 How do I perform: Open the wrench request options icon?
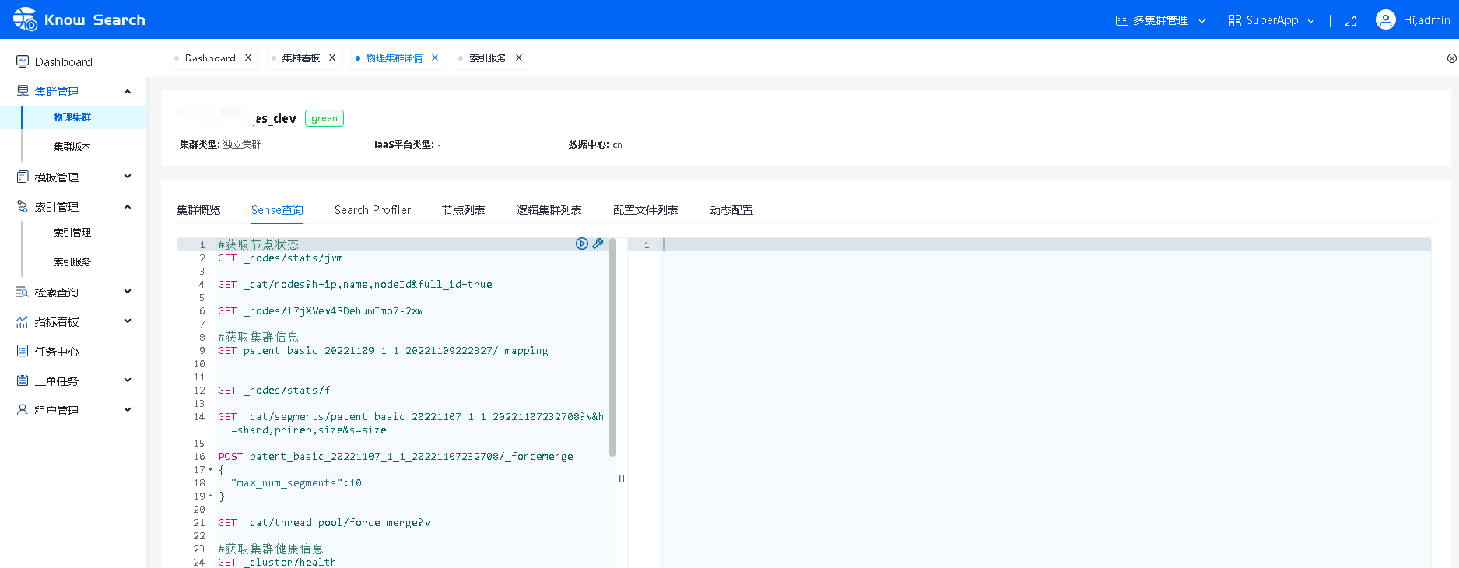tap(598, 244)
